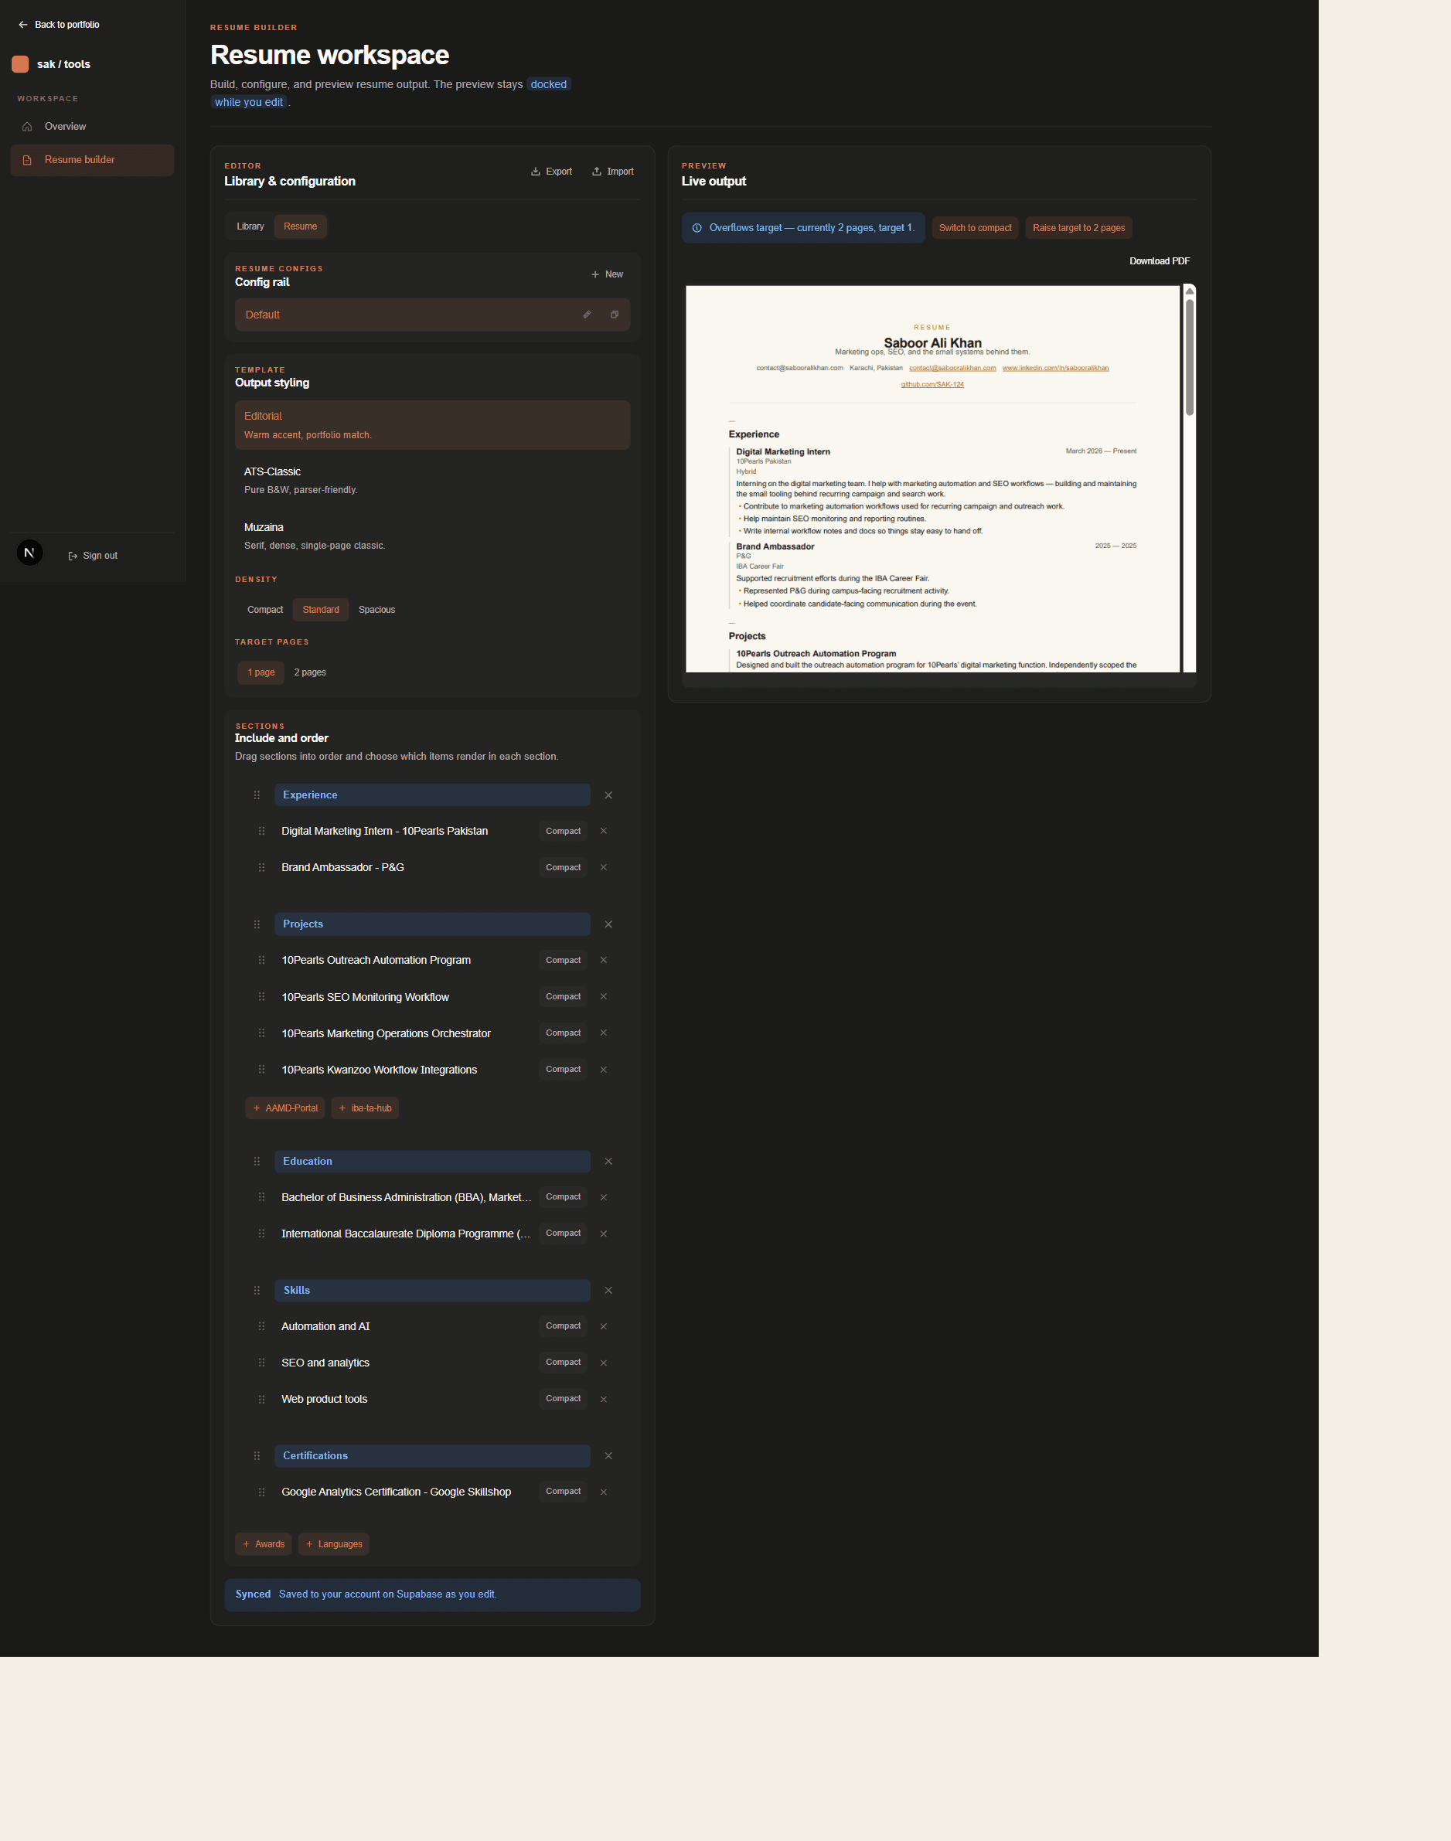Image resolution: width=1451 pixels, height=1841 pixels.
Task: Click Raise target to 2 pages
Action: point(1078,227)
